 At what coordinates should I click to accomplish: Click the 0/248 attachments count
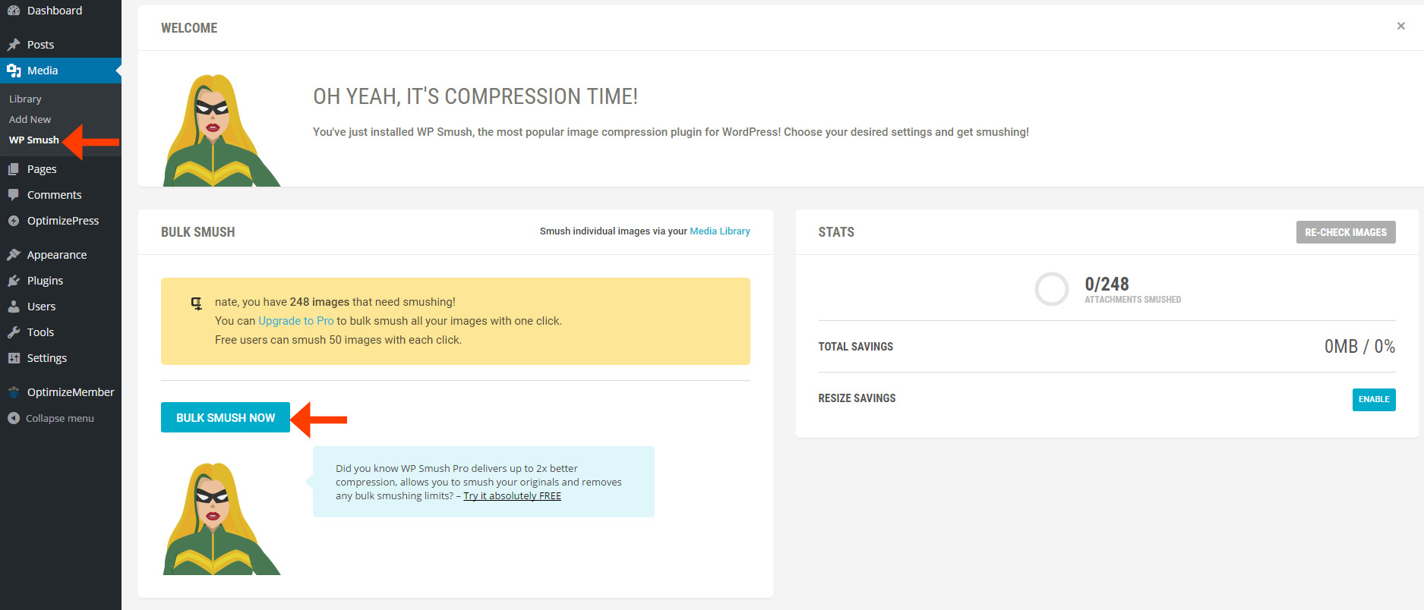click(x=1107, y=285)
